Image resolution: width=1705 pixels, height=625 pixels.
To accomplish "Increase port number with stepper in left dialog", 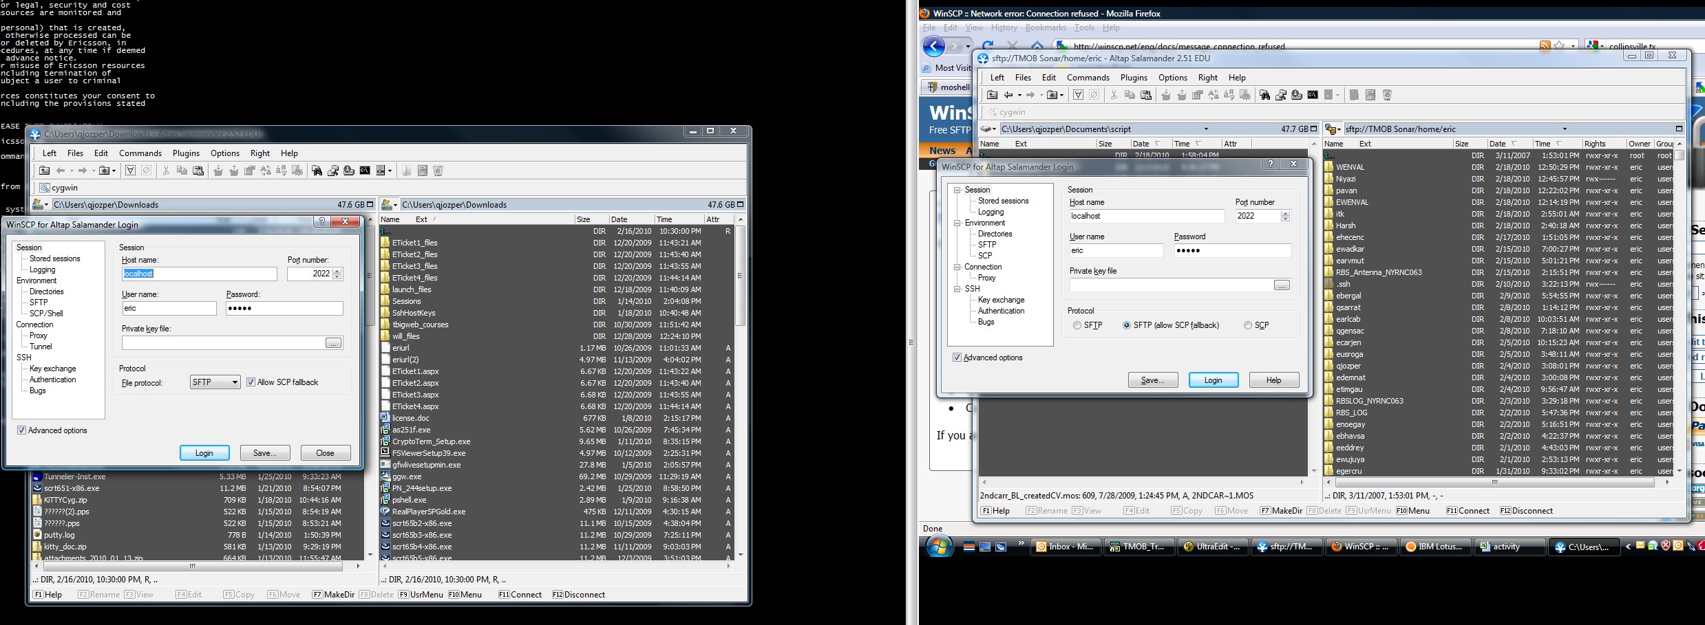I will point(337,271).
